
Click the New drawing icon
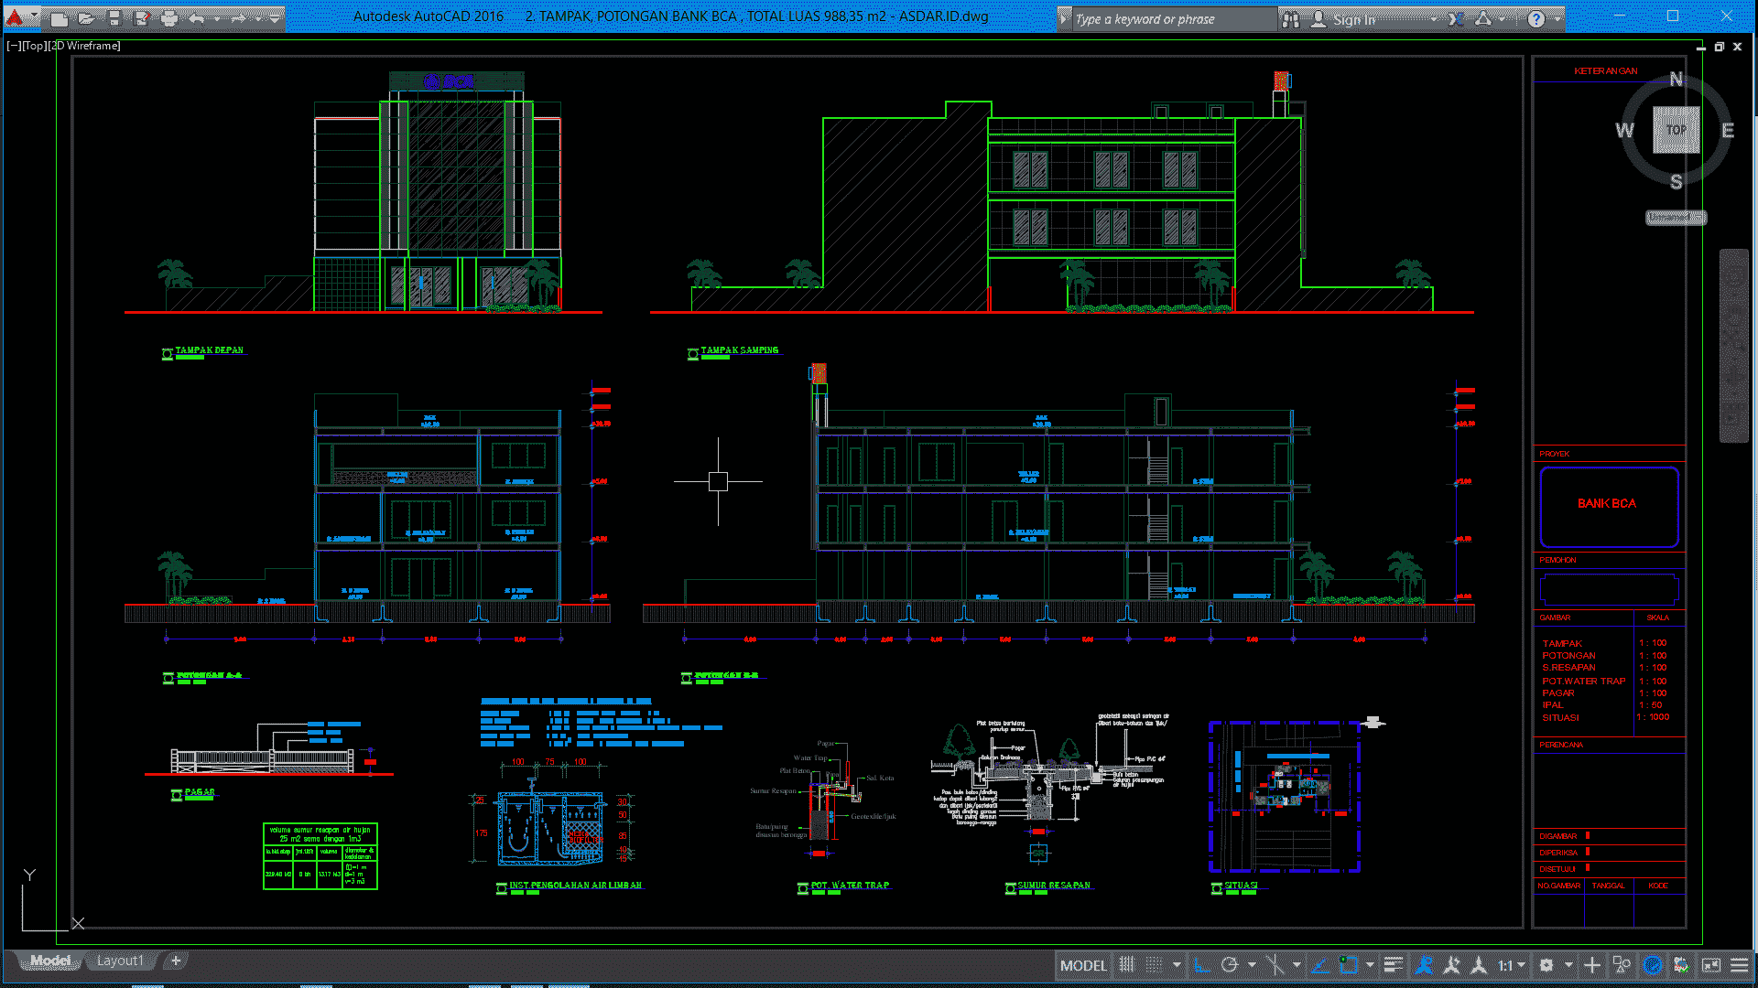pyautogui.click(x=60, y=17)
